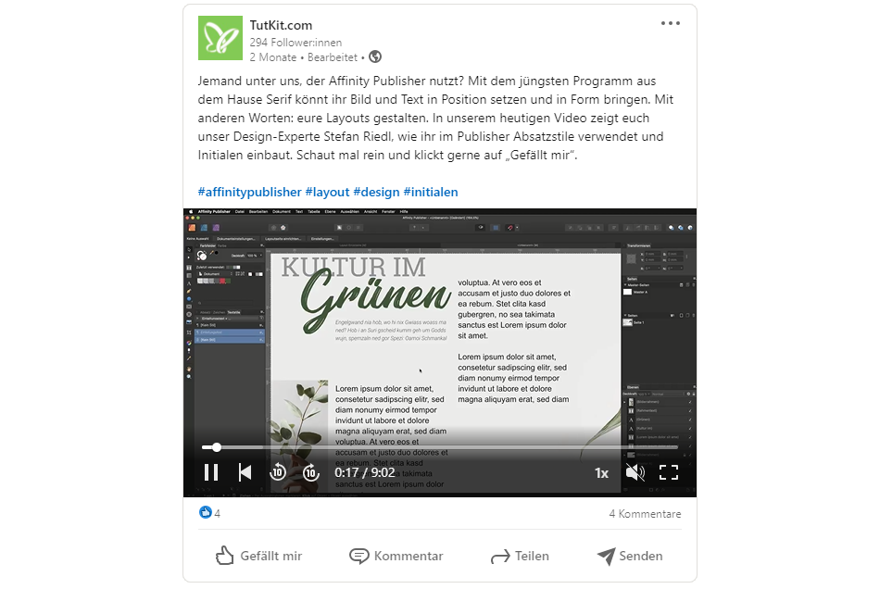Open the 4 Kommentare link
This screenshot has height=589, width=880.
coord(645,514)
